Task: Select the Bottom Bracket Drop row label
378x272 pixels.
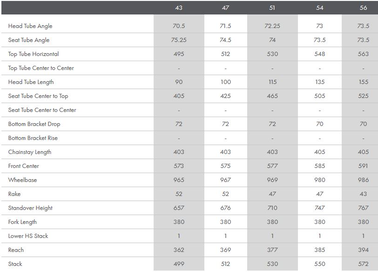Action: (x=34, y=124)
